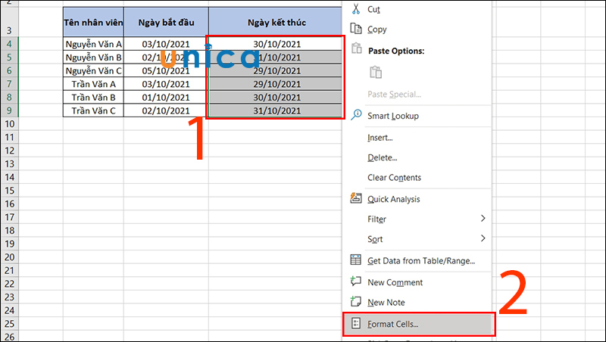Click the New Comment icon
This screenshot has height=342, width=606.
coord(355,281)
